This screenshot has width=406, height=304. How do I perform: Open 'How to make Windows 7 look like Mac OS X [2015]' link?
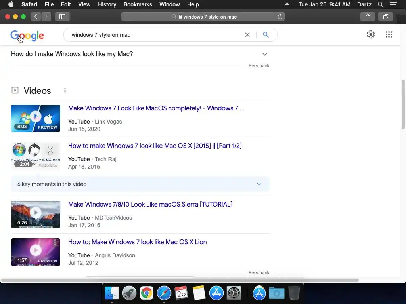tap(155, 146)
